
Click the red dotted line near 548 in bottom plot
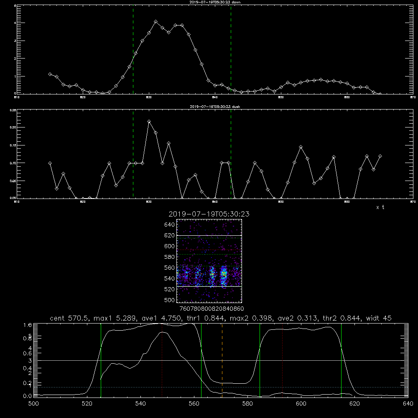(162, 360)
